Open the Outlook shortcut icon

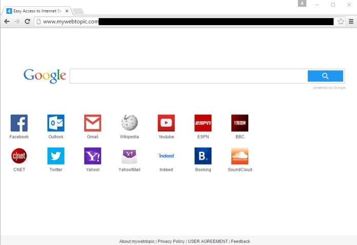[56, 123]
